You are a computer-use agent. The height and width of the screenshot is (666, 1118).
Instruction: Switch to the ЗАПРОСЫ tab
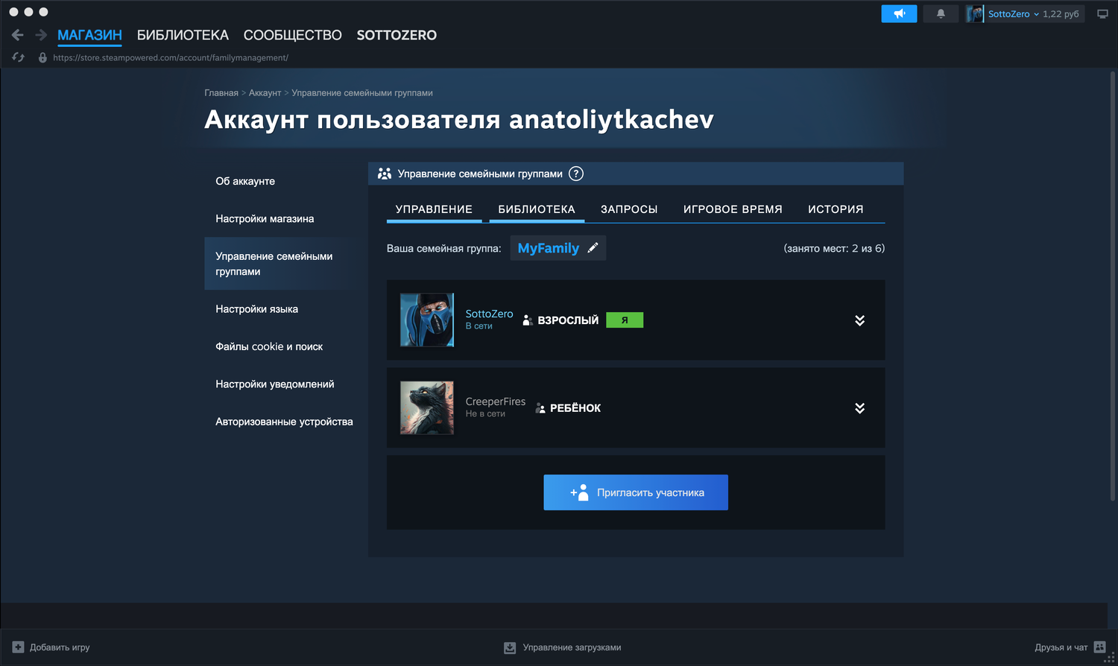629,209
